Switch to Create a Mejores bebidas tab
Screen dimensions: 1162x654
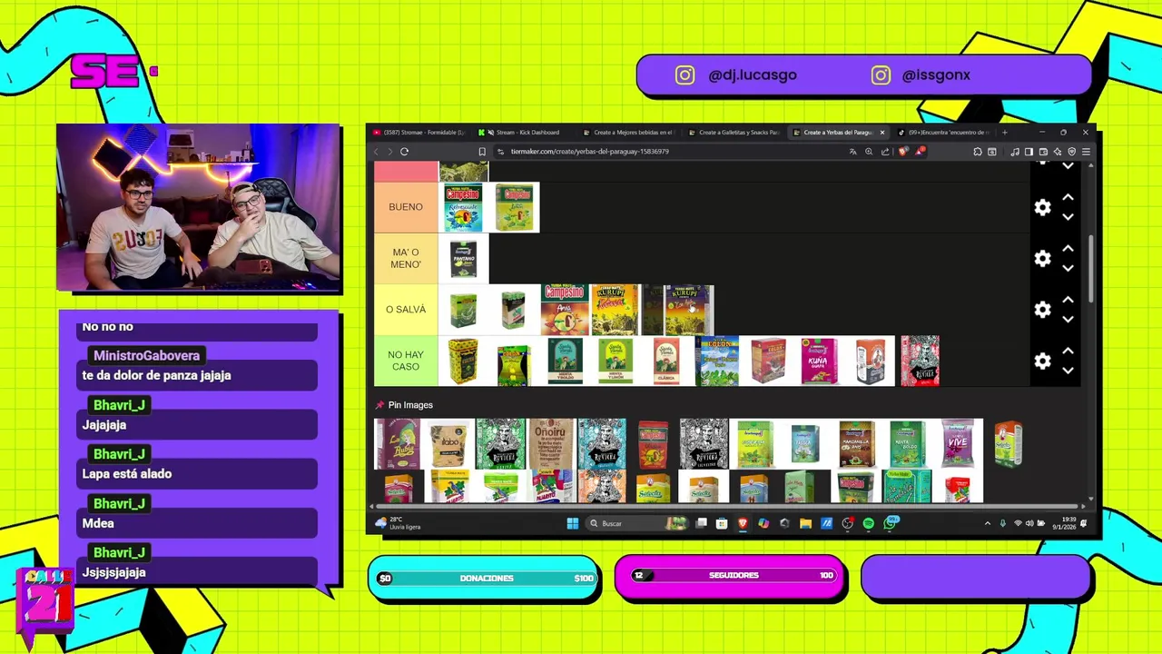(628, 133)
